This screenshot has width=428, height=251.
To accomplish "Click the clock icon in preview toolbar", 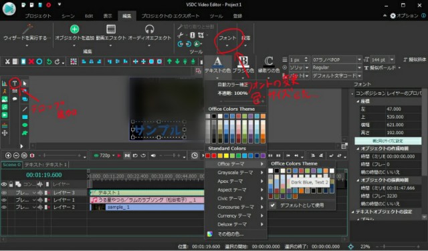I will (x=195, y=156).
